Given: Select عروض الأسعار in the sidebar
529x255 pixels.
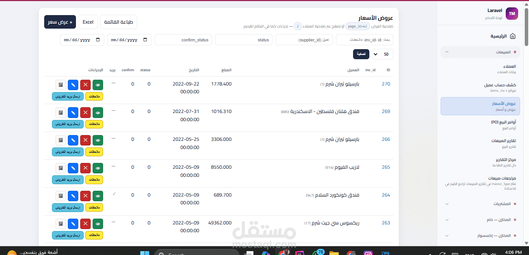Looking at the screenshot, I should pos(480,106).
